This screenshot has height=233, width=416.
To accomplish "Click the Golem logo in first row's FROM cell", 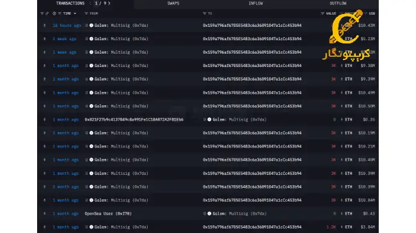I will pos(92,26).
